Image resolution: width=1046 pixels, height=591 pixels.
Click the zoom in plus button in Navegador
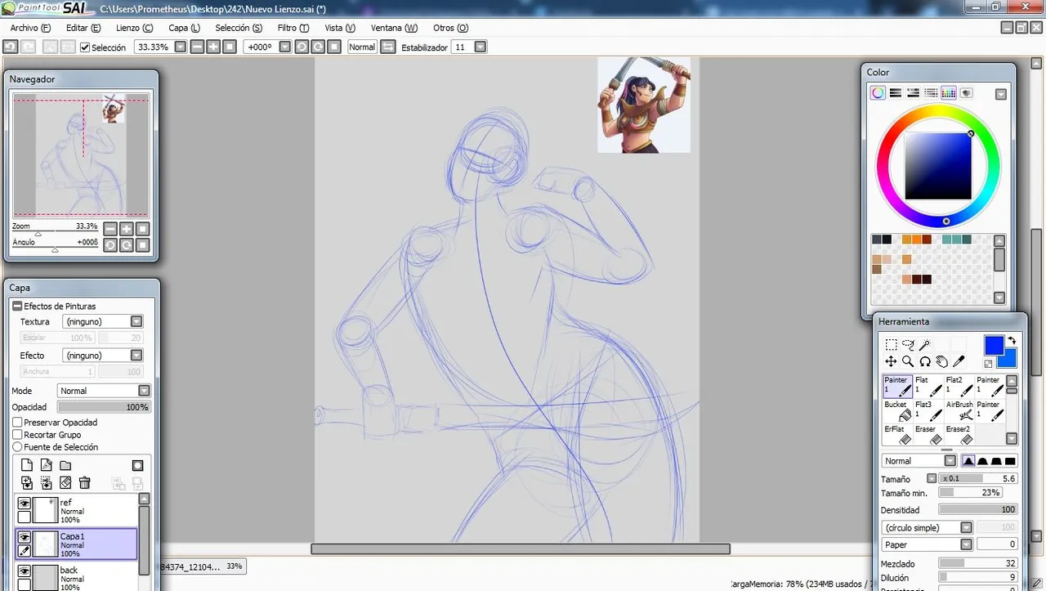coord(127,229)
